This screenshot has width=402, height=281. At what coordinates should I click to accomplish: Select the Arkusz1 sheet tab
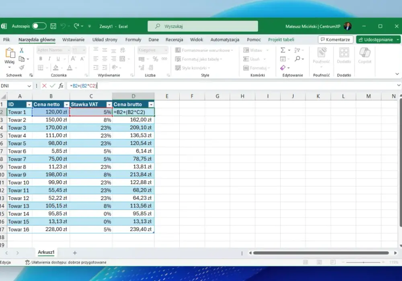pyautogui.click(x=46, y=252)
